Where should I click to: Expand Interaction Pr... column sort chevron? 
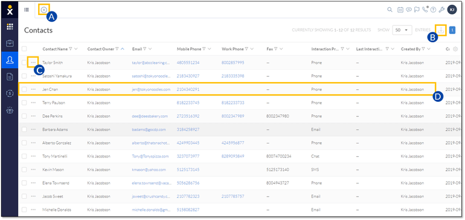348,49
